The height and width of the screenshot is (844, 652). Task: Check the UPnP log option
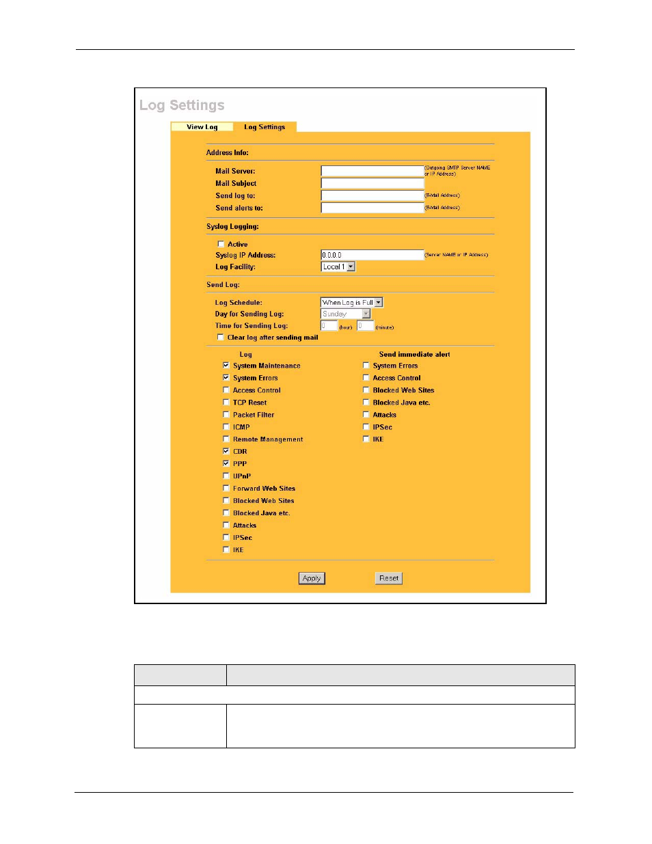tap(226, 476)
